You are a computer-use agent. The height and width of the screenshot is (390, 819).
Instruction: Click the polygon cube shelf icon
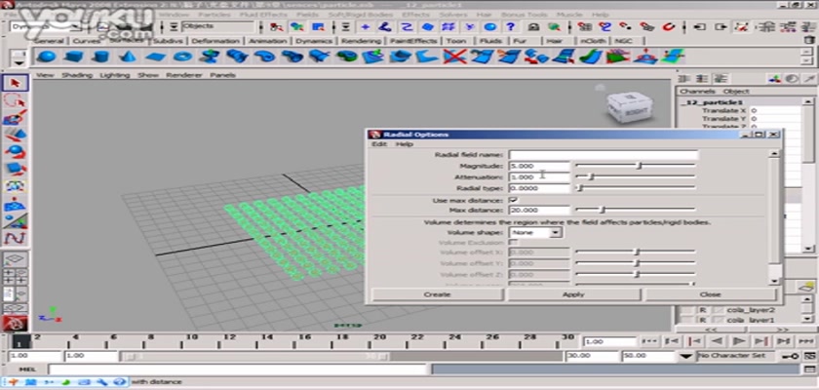tap(73, 58)
